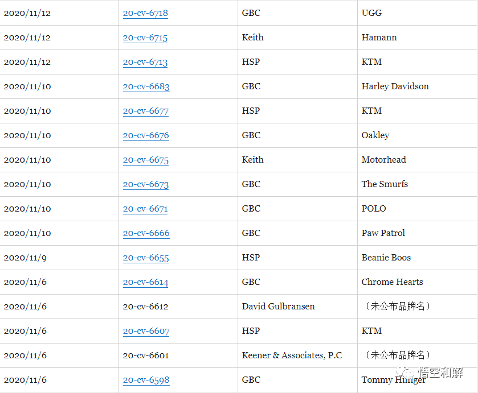Click GBC in the Paw Patrol row
The image size is (478, 393).
coord(251,233)
